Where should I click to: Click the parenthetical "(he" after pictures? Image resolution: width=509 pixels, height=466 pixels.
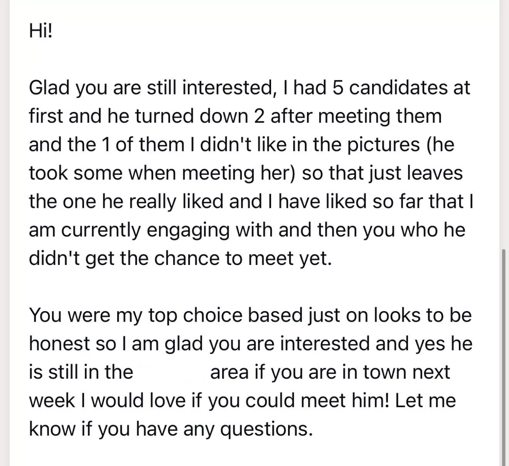click(x=440, y=144)
